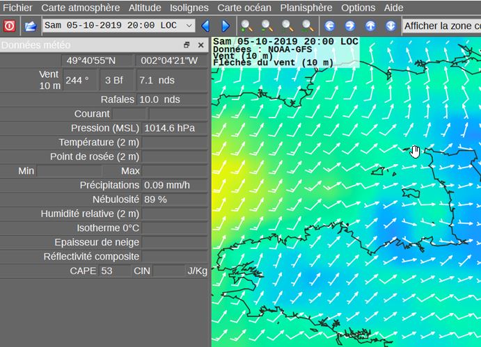Open the Isolignes menu
This screenshot has height=347, width=481.
(x=189, y=8)
